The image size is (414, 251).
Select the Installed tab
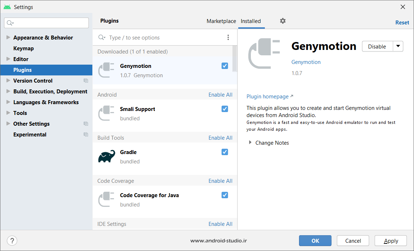click(251, 21)
